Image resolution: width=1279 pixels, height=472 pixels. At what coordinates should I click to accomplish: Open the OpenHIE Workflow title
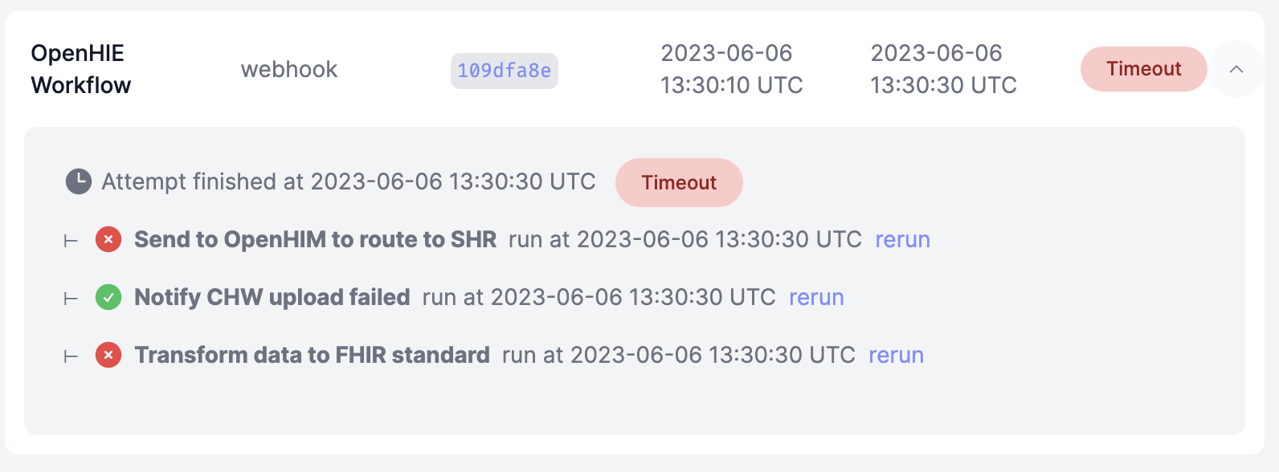(80, 69)
